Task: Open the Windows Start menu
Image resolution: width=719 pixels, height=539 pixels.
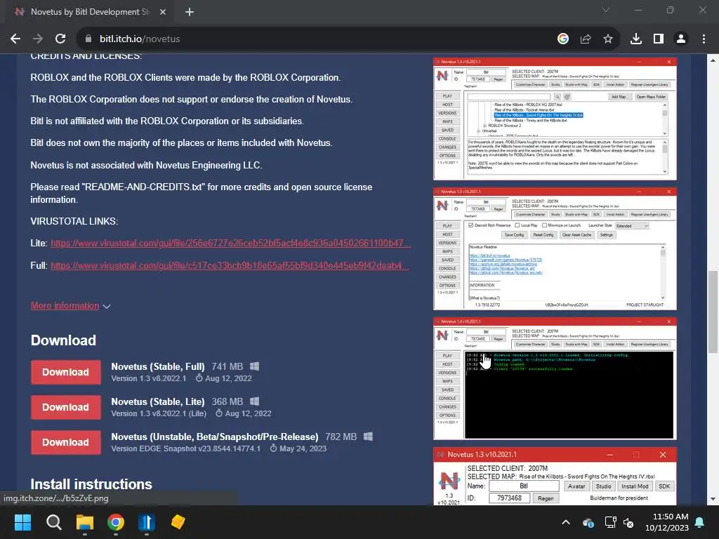Action: (22, 522)
